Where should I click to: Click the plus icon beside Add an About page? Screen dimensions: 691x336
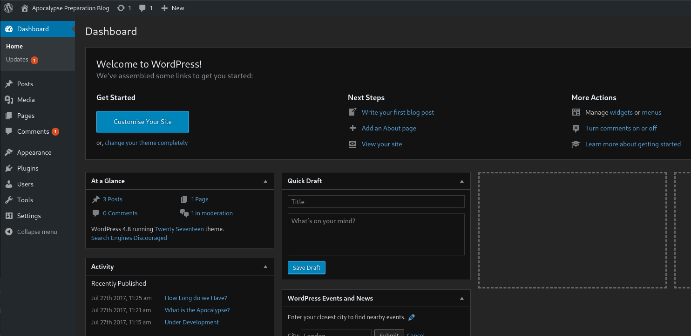[352, 128]
